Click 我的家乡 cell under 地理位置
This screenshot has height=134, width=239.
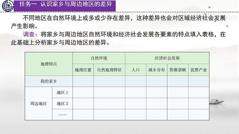tap(83, 81)
